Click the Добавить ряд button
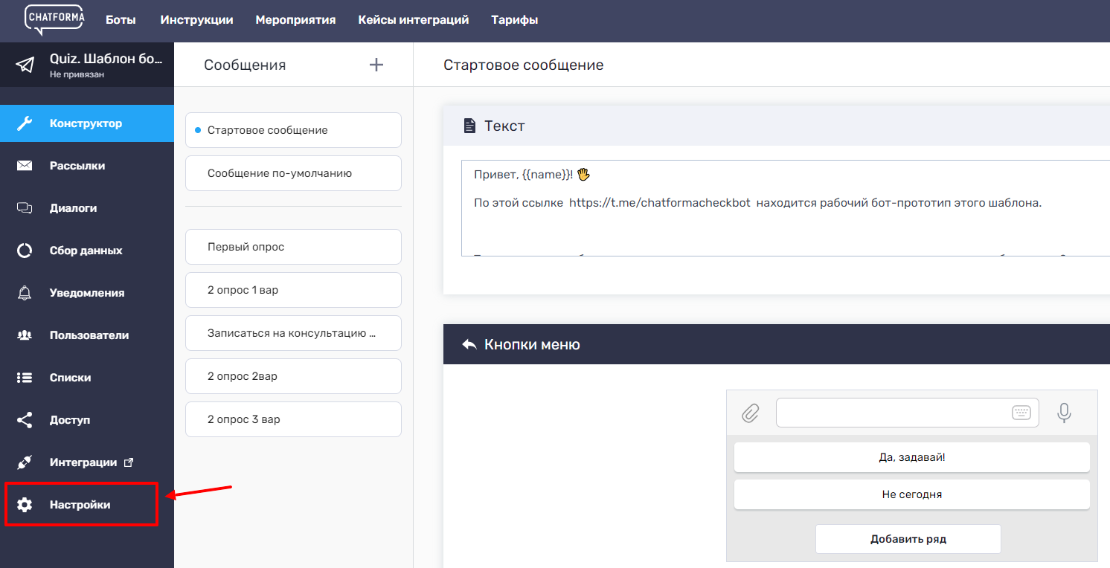 coord(908,539)
